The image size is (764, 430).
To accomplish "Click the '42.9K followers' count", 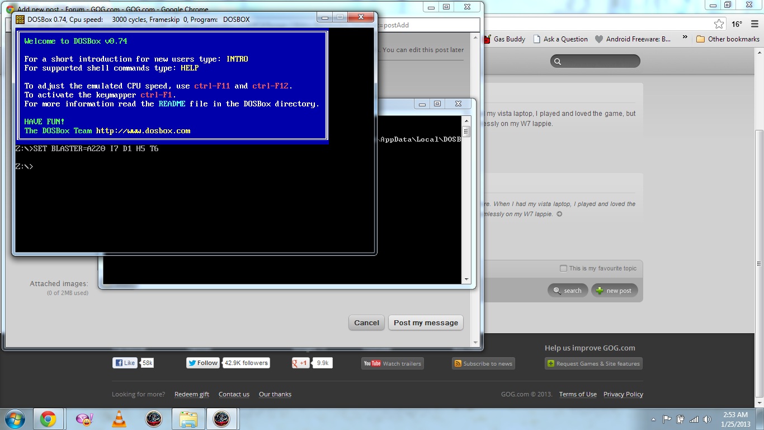I will [246, 363].
